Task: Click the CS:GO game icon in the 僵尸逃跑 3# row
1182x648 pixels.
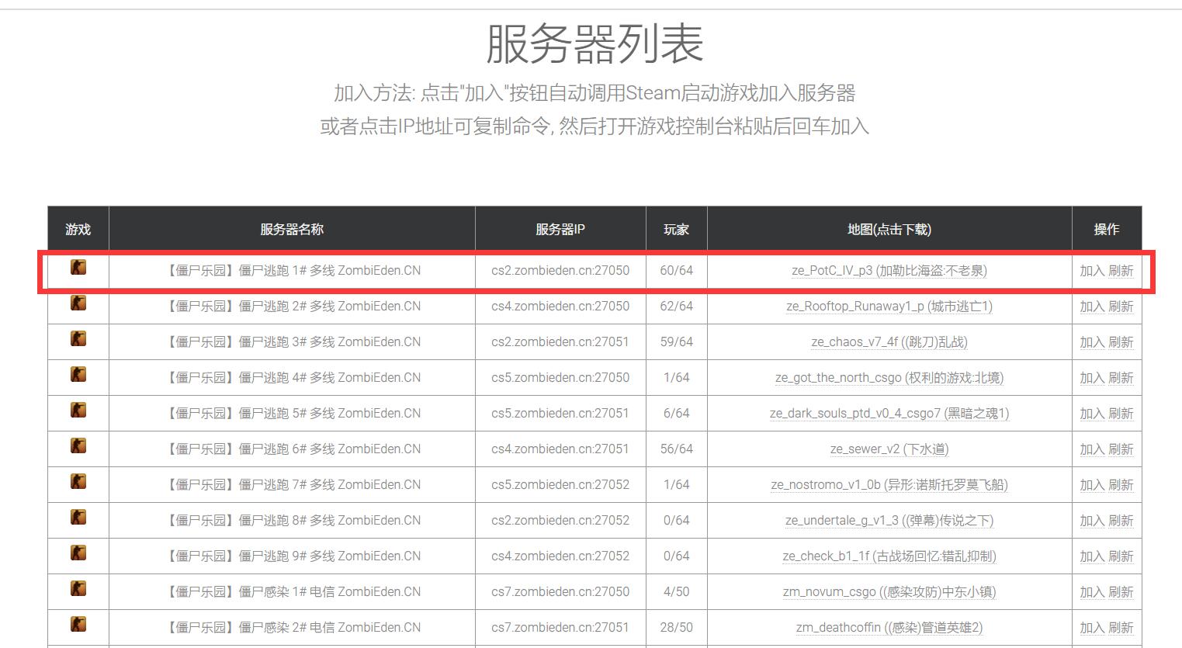Action: (78, 339)
